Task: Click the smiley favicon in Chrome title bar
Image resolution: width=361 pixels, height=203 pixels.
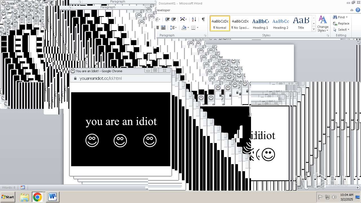Action: 73,71
